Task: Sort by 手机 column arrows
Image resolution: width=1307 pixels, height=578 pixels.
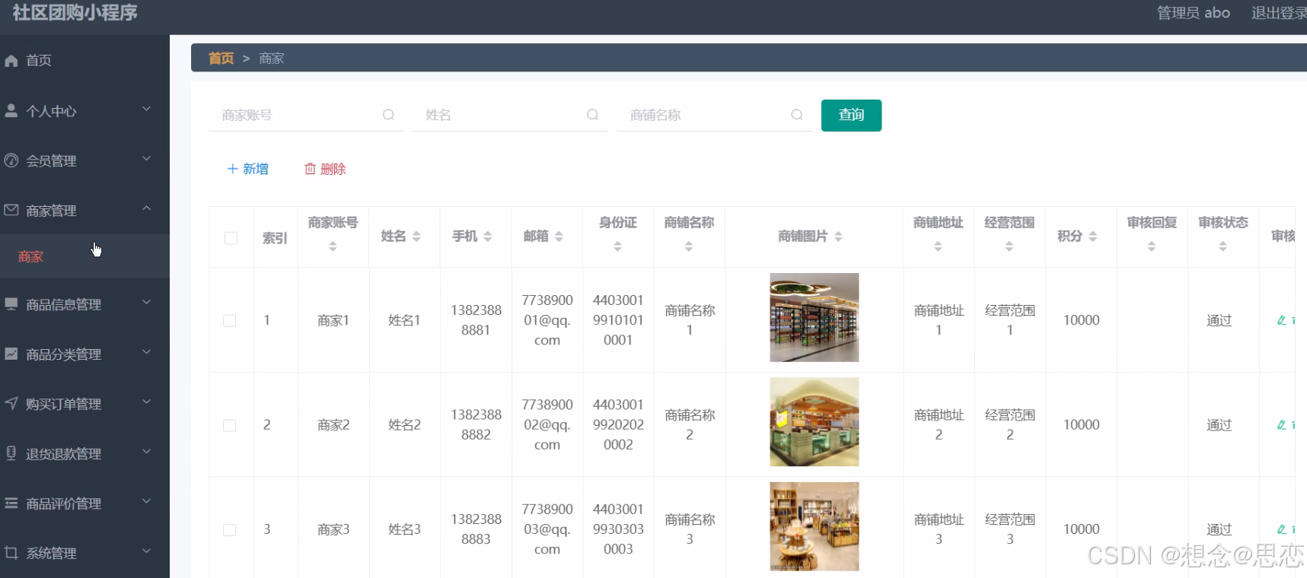Action: coord(488,237)
